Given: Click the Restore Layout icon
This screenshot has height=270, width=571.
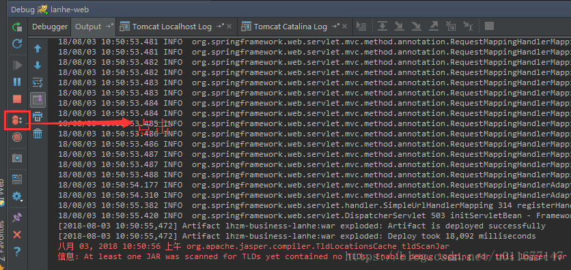Looking at the screenshot, I should [17, 179].
